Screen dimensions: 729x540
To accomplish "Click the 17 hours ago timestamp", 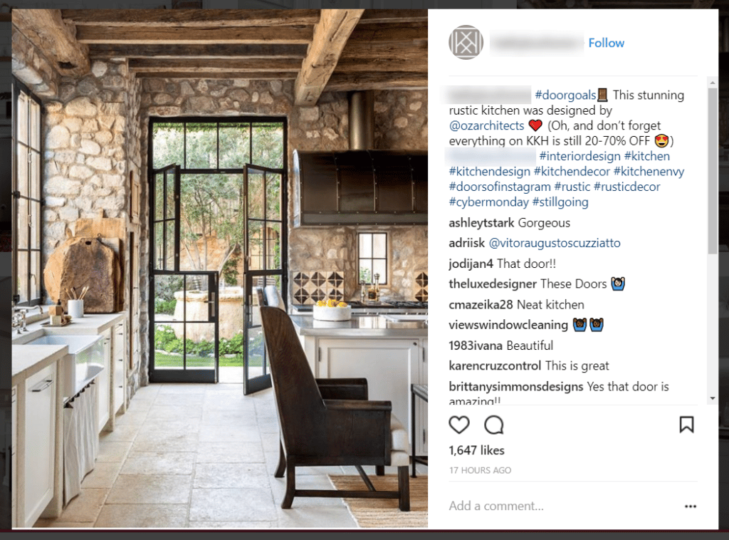I will coord(480,470).
